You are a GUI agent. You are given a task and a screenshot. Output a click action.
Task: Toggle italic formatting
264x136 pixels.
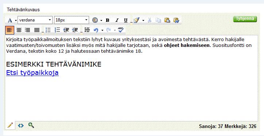pos(117,20)
